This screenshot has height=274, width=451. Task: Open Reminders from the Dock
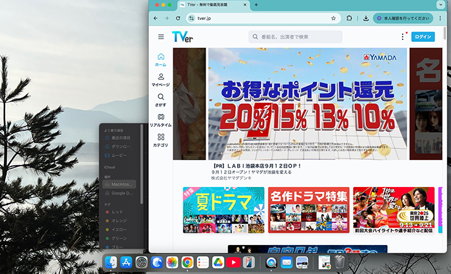[x=203, y=262]
